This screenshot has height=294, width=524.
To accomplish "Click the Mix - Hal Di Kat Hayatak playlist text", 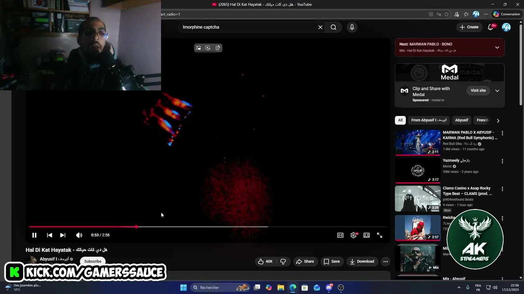I will pyautogui.click(x=427, y=51).
